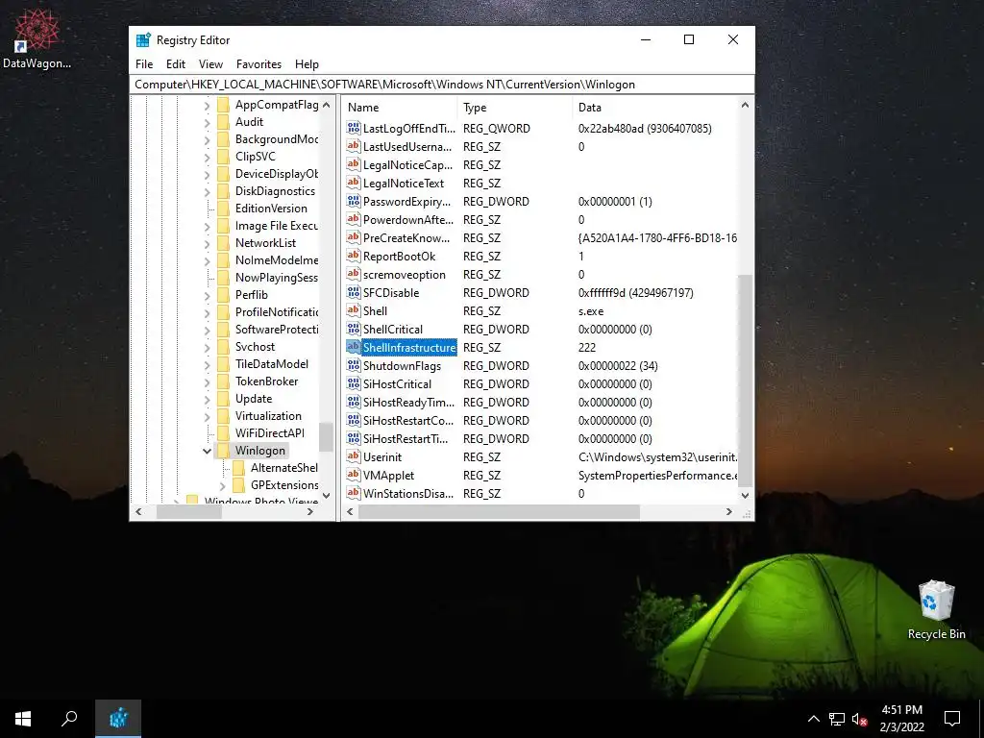Click tree pane scroll right arrow
Viewport: 984px width, 738px height.
pos(309,512)
